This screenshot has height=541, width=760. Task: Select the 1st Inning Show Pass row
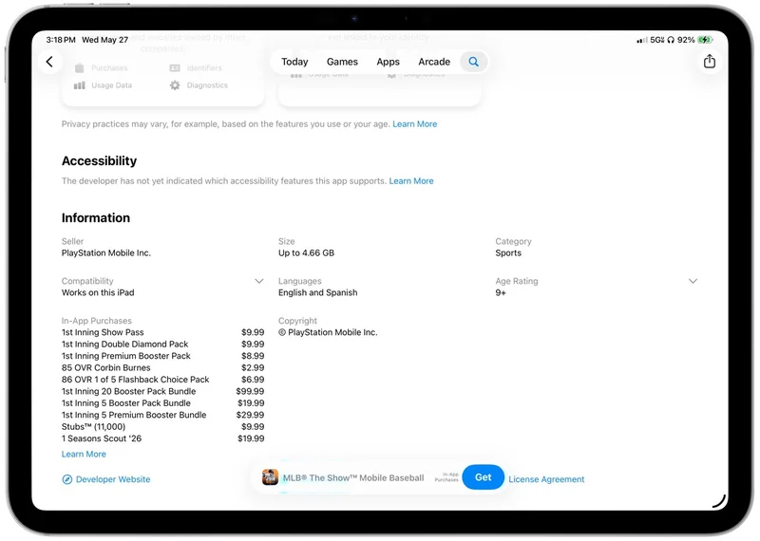(x=162, y=332)
